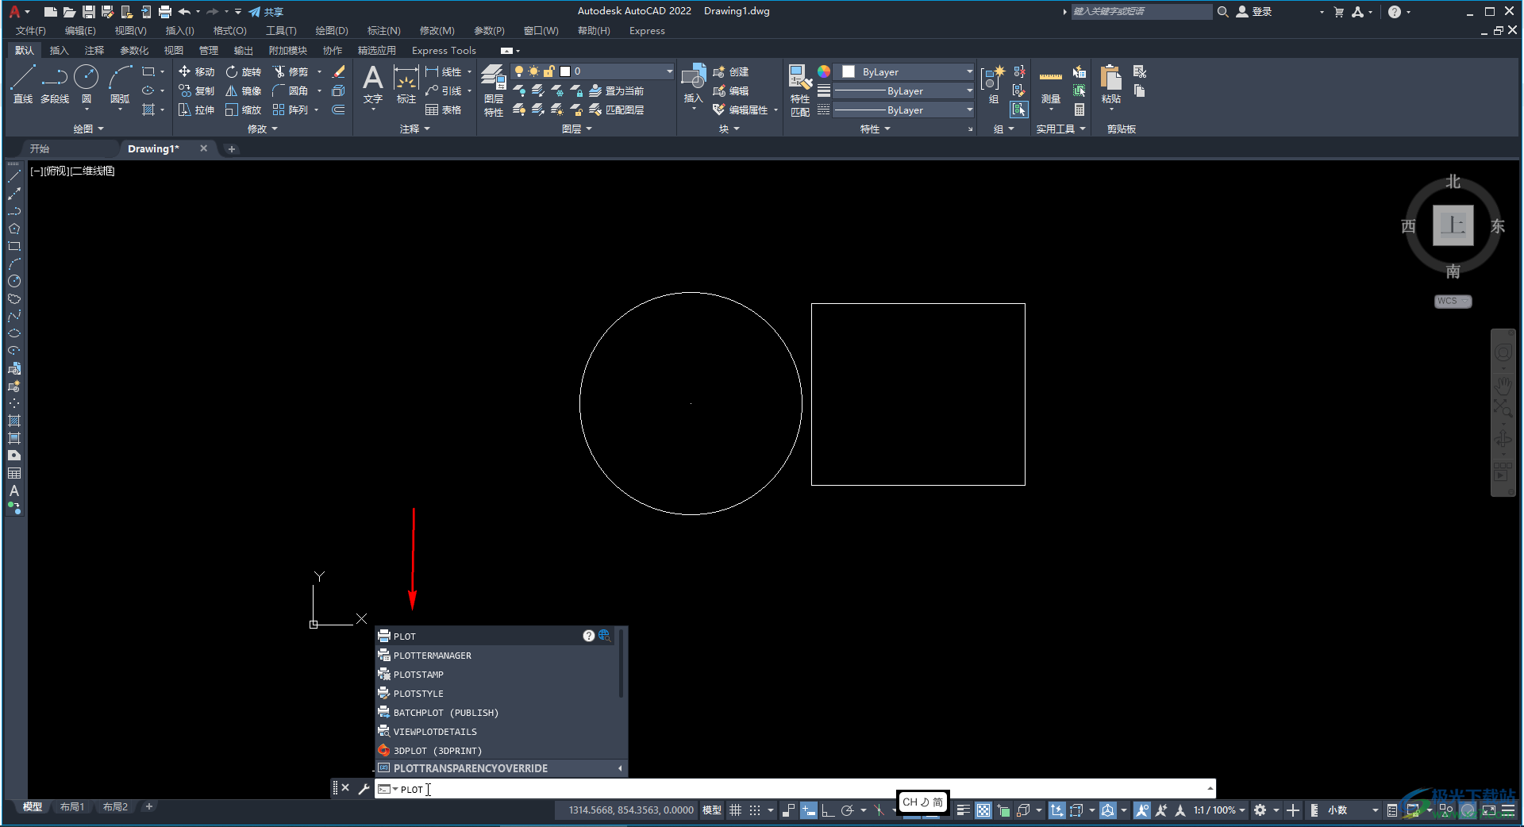
Task: Click the WCS coordinate system label
Action: pyautogui.click(x=1452, y=301)
